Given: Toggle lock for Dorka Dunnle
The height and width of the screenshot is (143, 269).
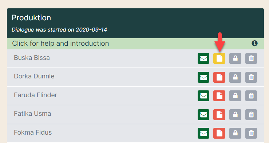Looking at the screenshot, I should click(x=235, y=77).
